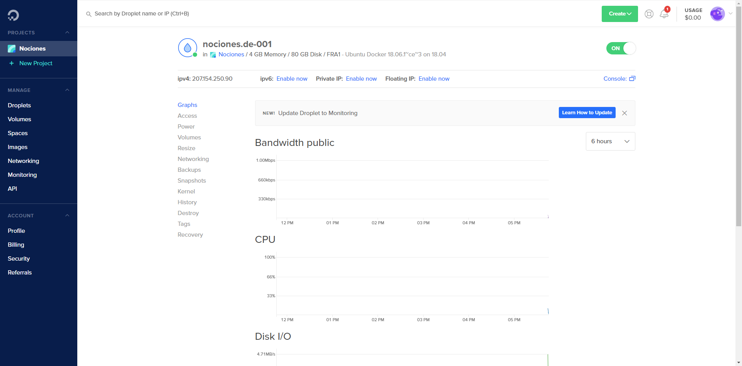
Task: Open the Nociones link in droplet subtitle
Action: point(231,54)
